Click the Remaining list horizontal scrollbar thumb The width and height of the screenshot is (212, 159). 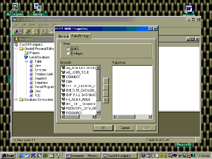pyautogui.click(x=126, y=117)
